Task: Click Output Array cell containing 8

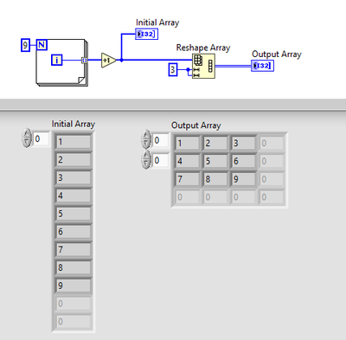Action: [x=215, y=179]
